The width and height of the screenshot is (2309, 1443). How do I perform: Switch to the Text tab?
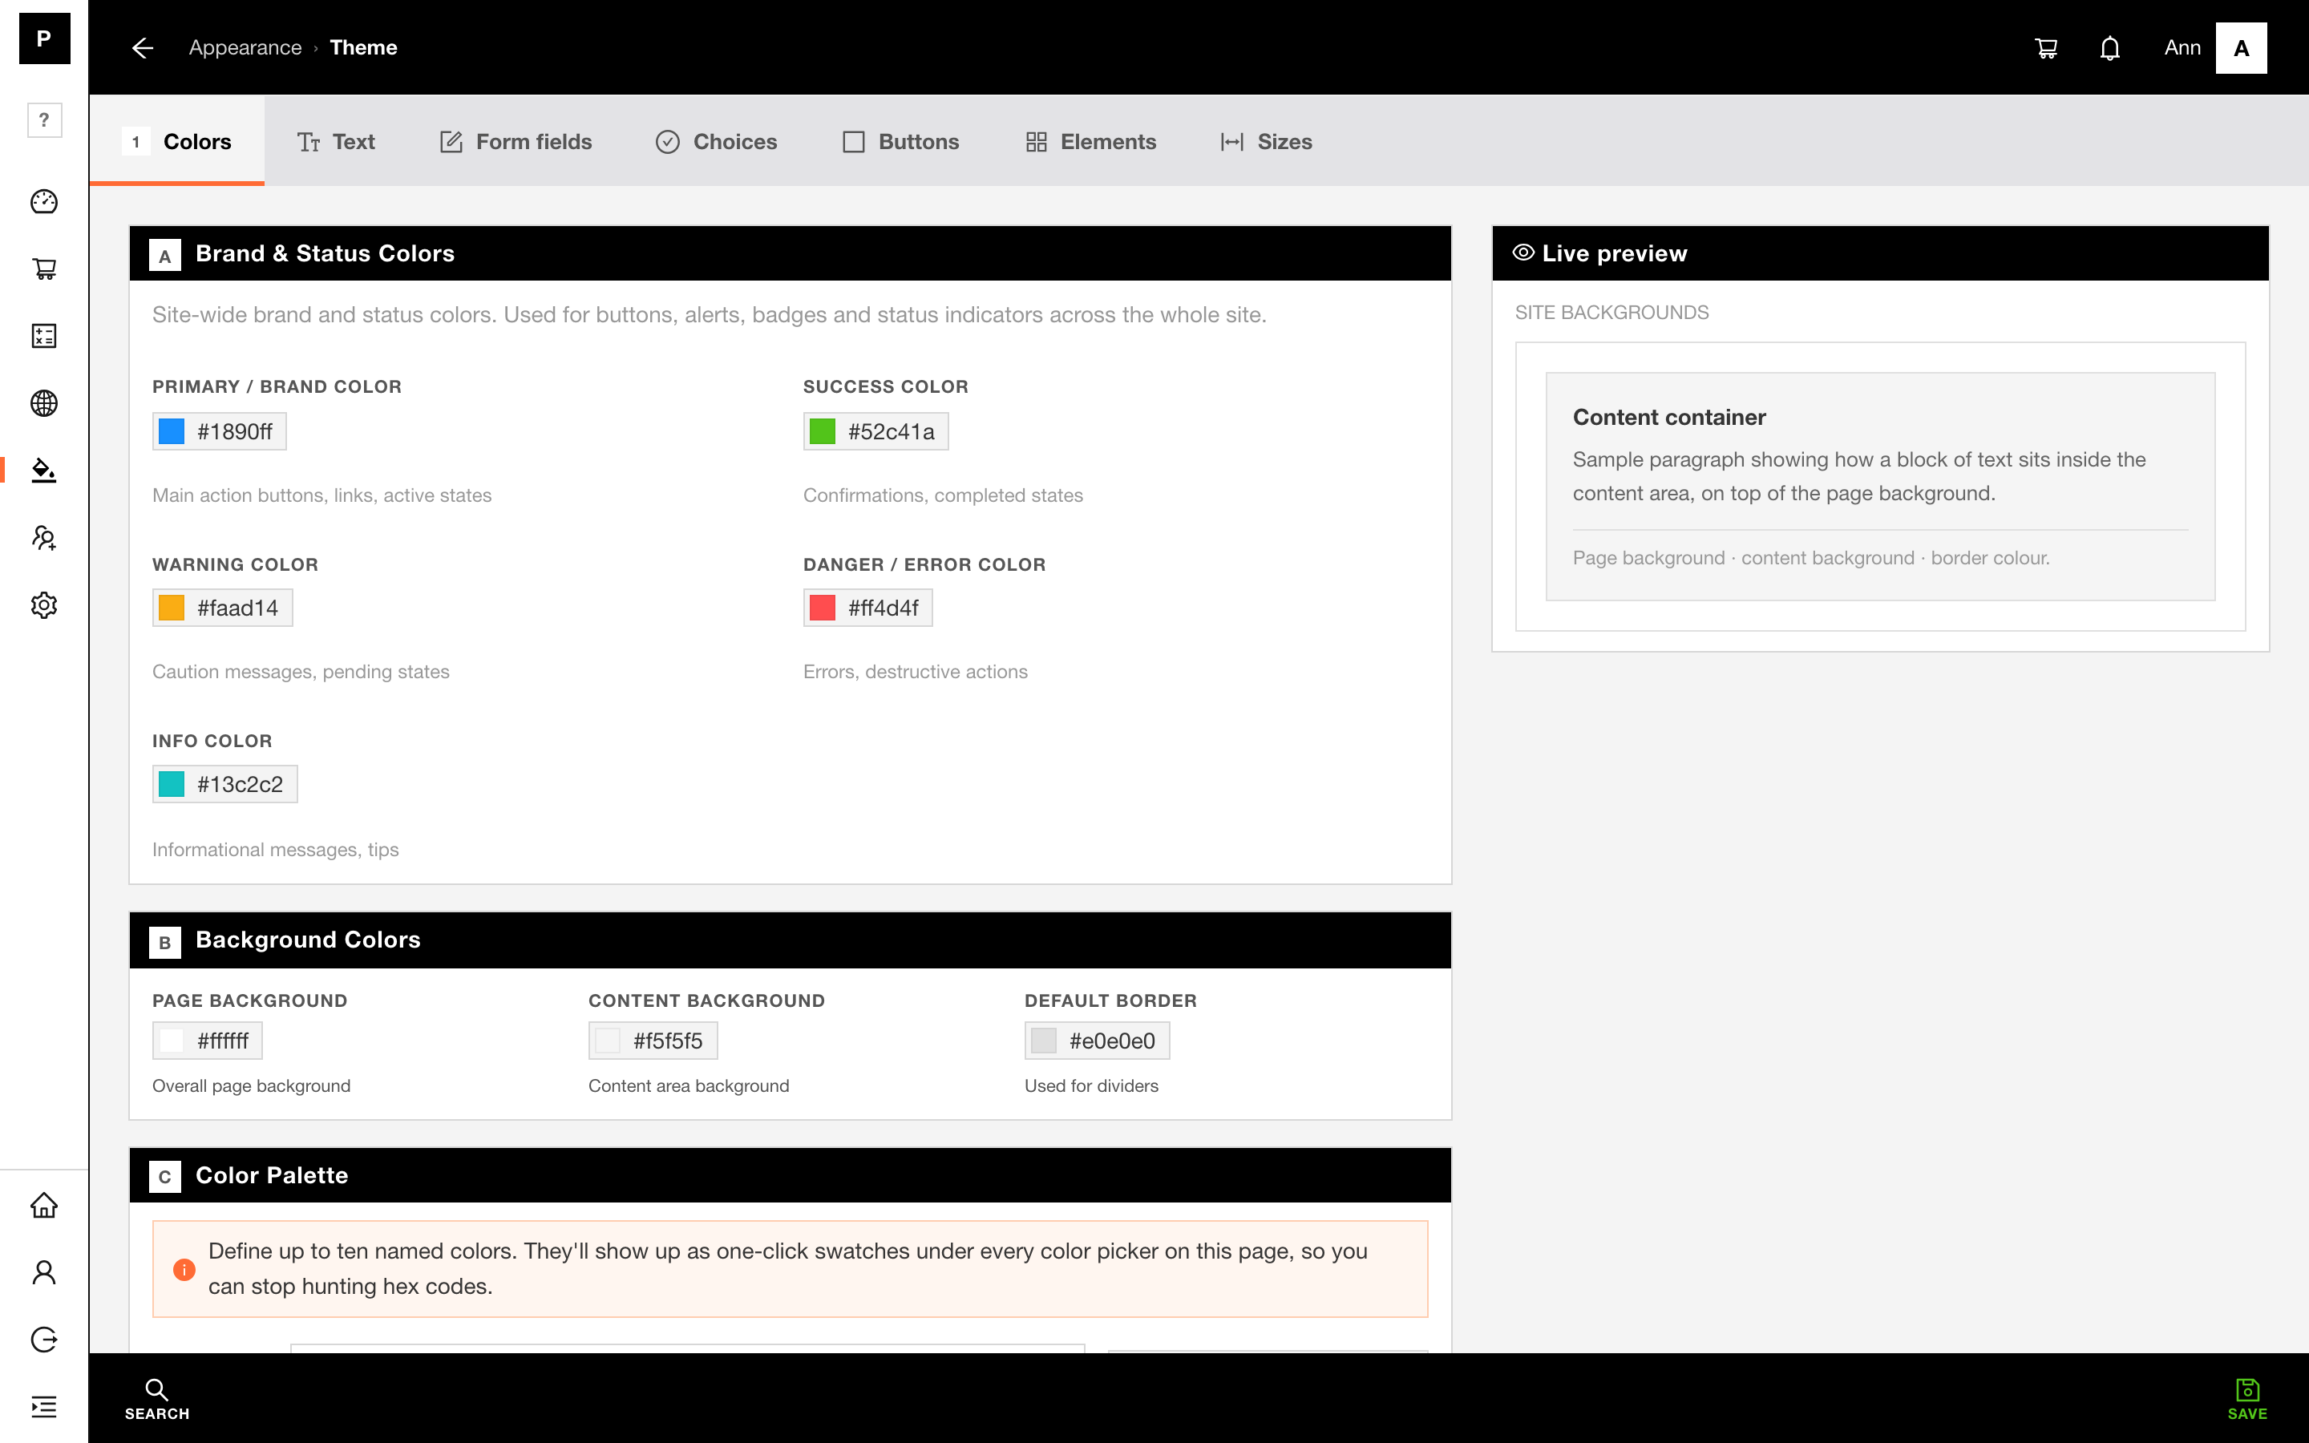click(336, 141)
